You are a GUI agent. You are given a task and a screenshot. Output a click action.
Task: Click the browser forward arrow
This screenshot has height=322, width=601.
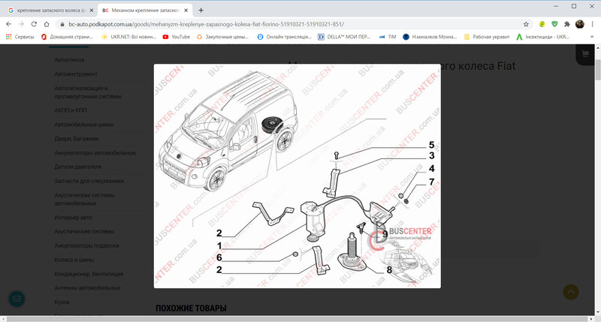[21, 24]
